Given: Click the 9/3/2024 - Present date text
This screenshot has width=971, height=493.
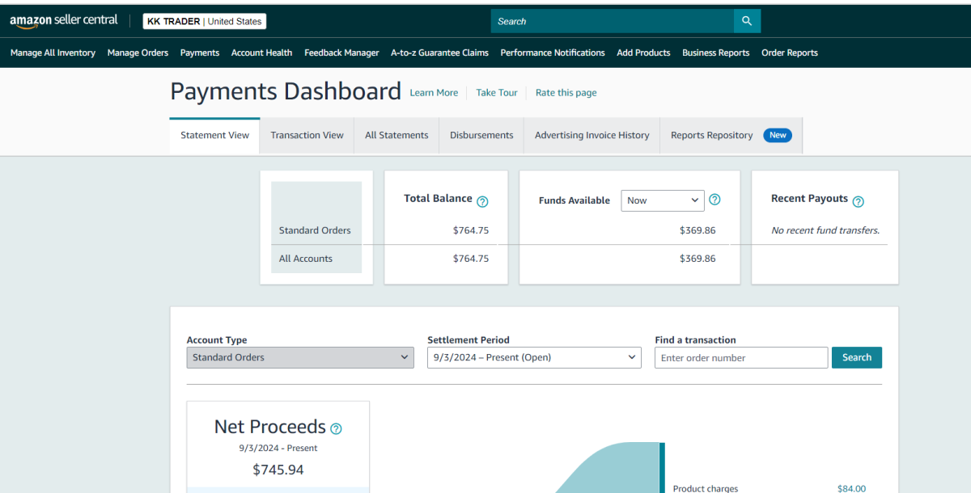Looking at the screenshot, I should (278, 448).
